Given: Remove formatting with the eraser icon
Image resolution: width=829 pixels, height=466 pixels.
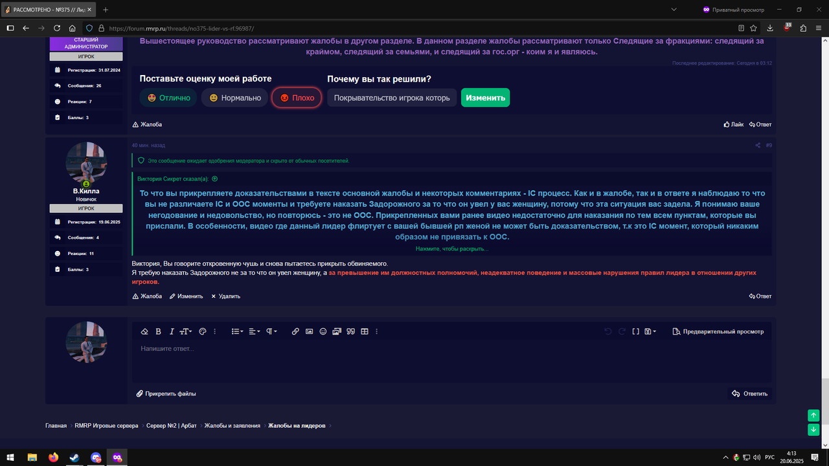Looking at the screenshot, I should (144, 331).
